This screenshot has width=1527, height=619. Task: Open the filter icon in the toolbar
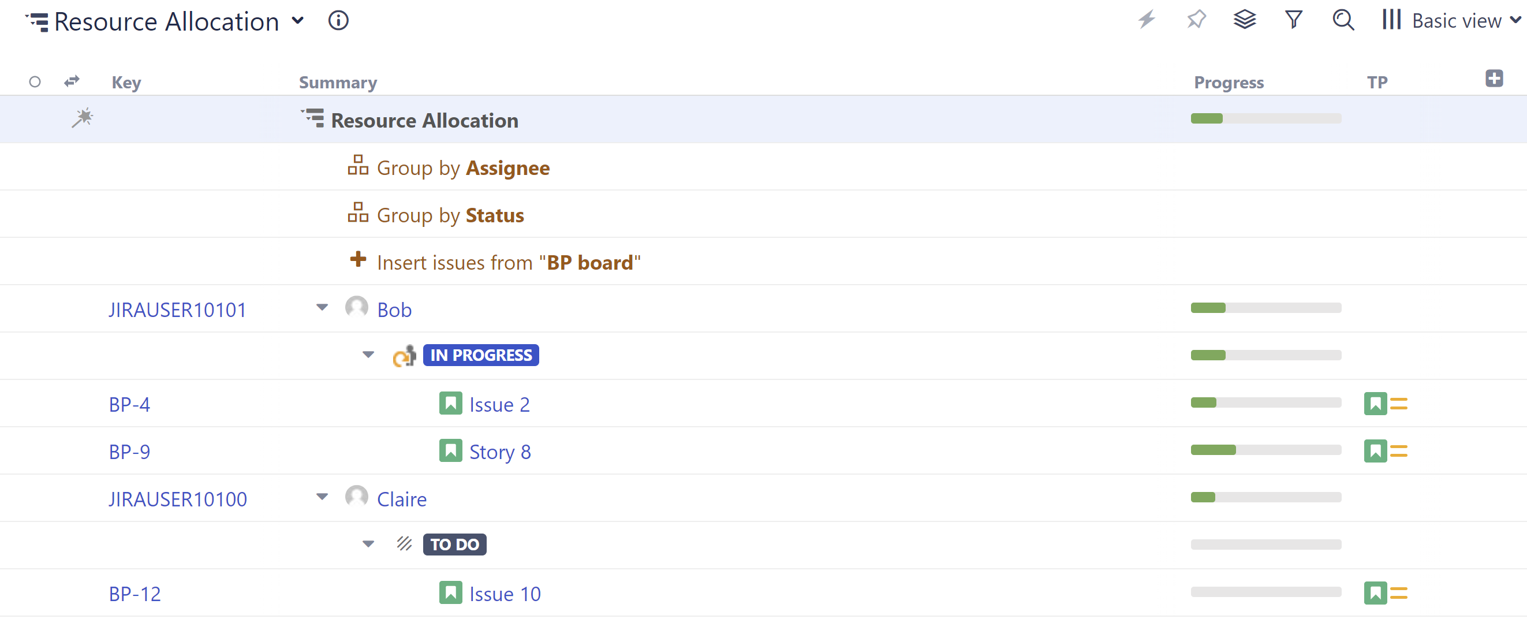pos(1293,20)
